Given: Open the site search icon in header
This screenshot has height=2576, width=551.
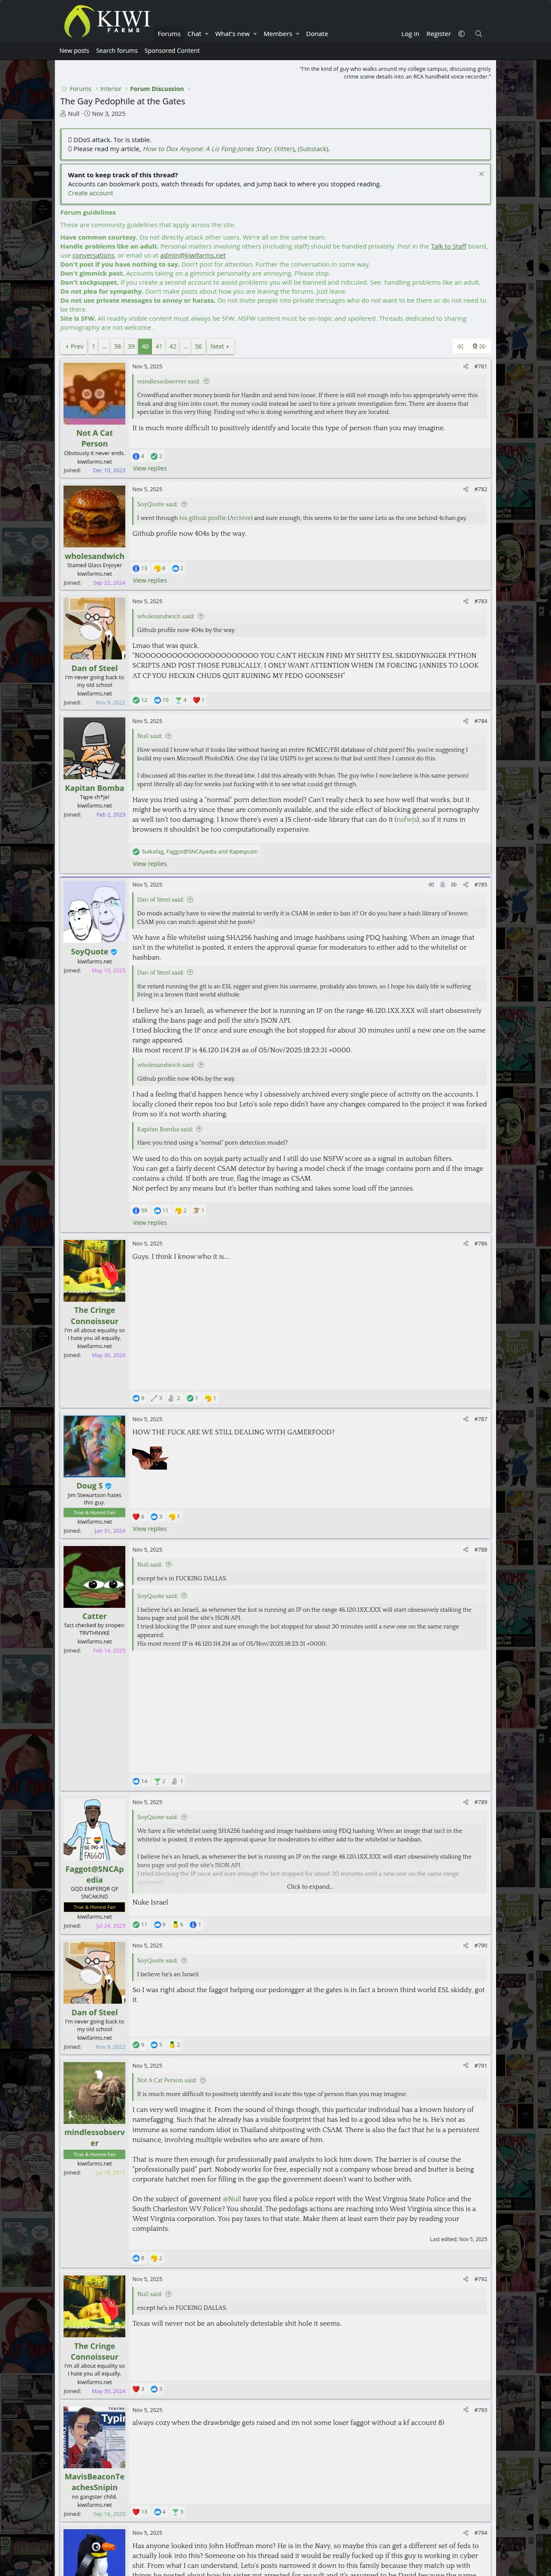Looking at the screenshot, I should pos(478,34).
